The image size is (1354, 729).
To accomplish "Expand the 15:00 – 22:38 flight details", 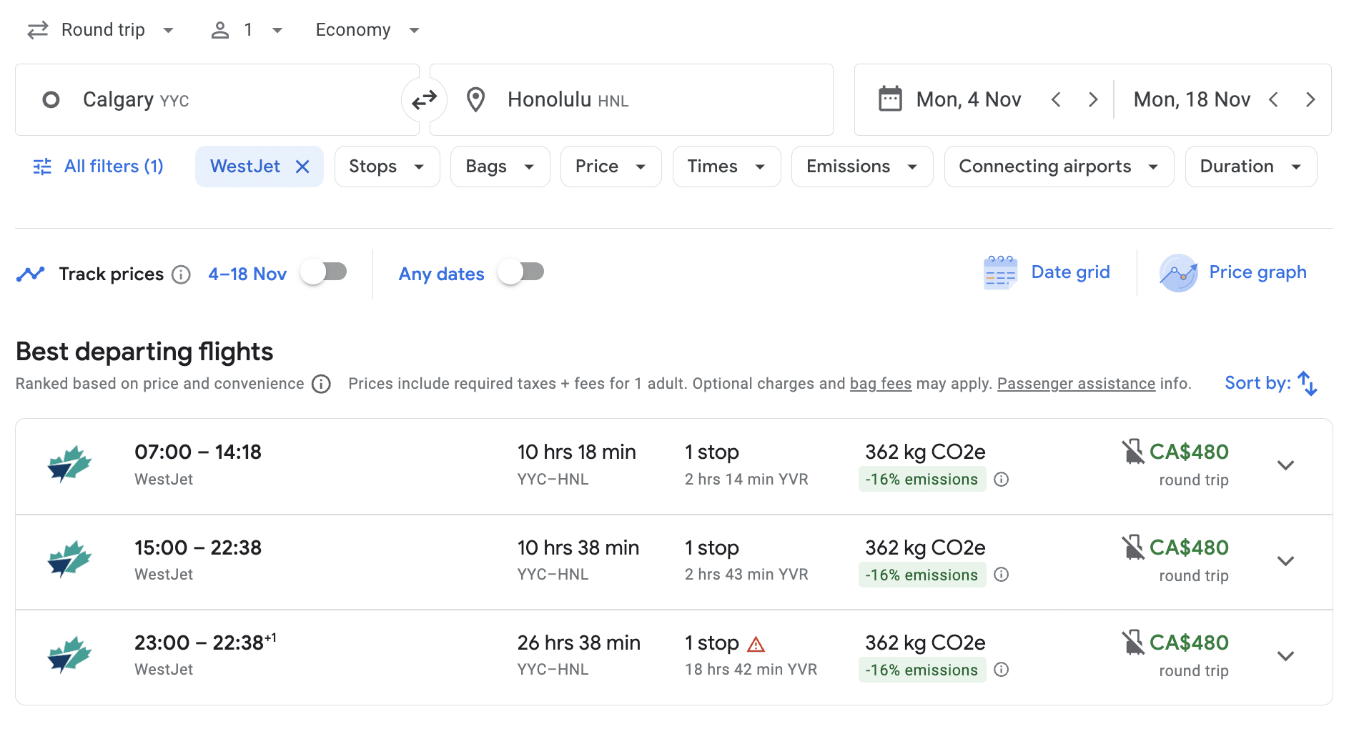I will [1285, 561].
